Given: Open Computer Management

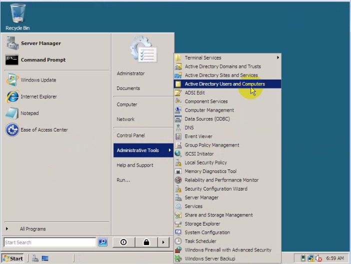Looking at the screenshot, I should click(x=227, y=110).
